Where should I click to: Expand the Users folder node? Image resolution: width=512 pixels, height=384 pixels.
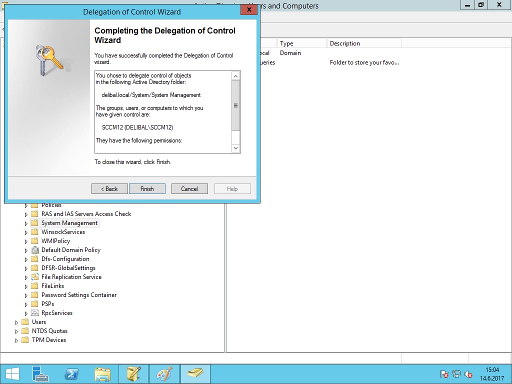[17, 322]
